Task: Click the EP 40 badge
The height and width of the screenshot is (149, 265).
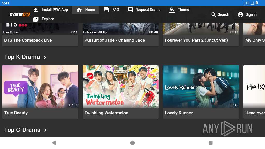Action: tap(153, 32)
